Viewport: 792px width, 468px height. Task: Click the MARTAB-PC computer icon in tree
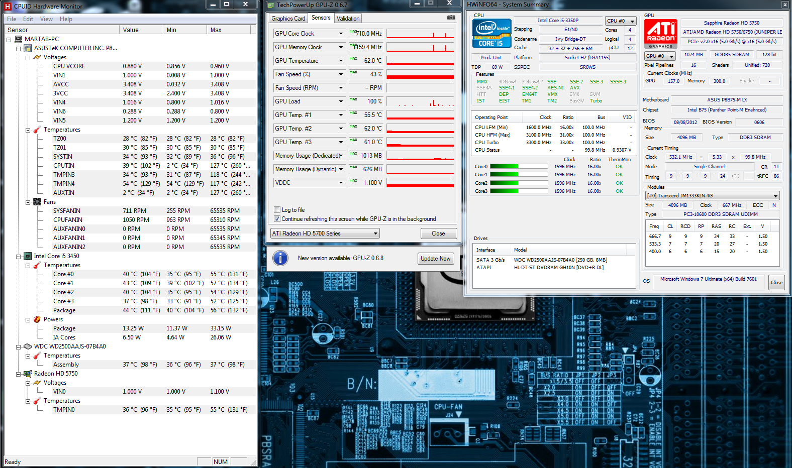(19, 39)
